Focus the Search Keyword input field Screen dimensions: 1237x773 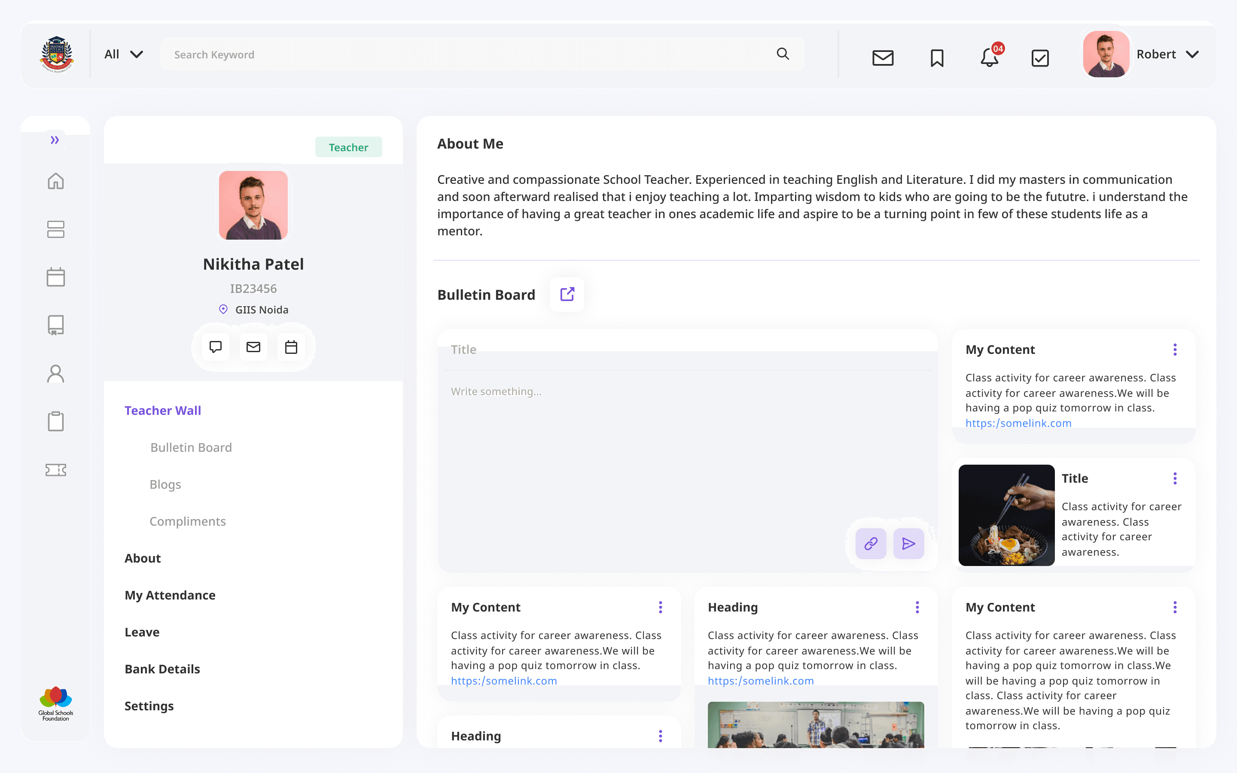(460, 54)
